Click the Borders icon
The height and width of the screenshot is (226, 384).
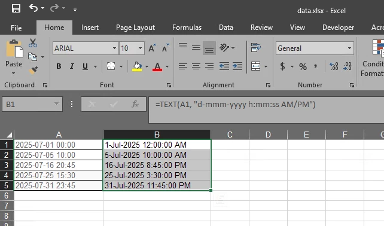click(x=111, y=66)
